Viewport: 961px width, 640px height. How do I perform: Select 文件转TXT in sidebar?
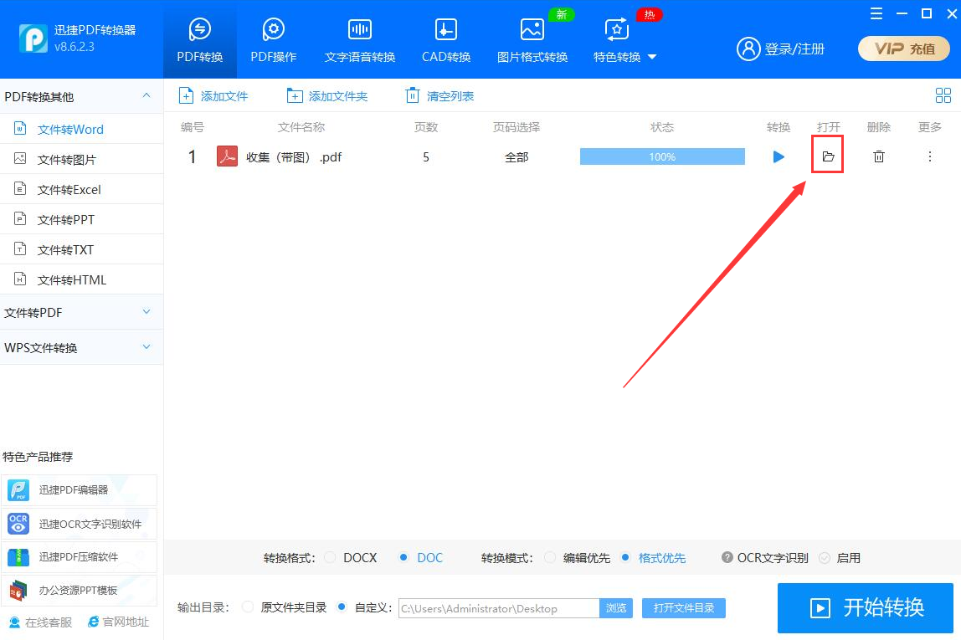click(81, 249)
